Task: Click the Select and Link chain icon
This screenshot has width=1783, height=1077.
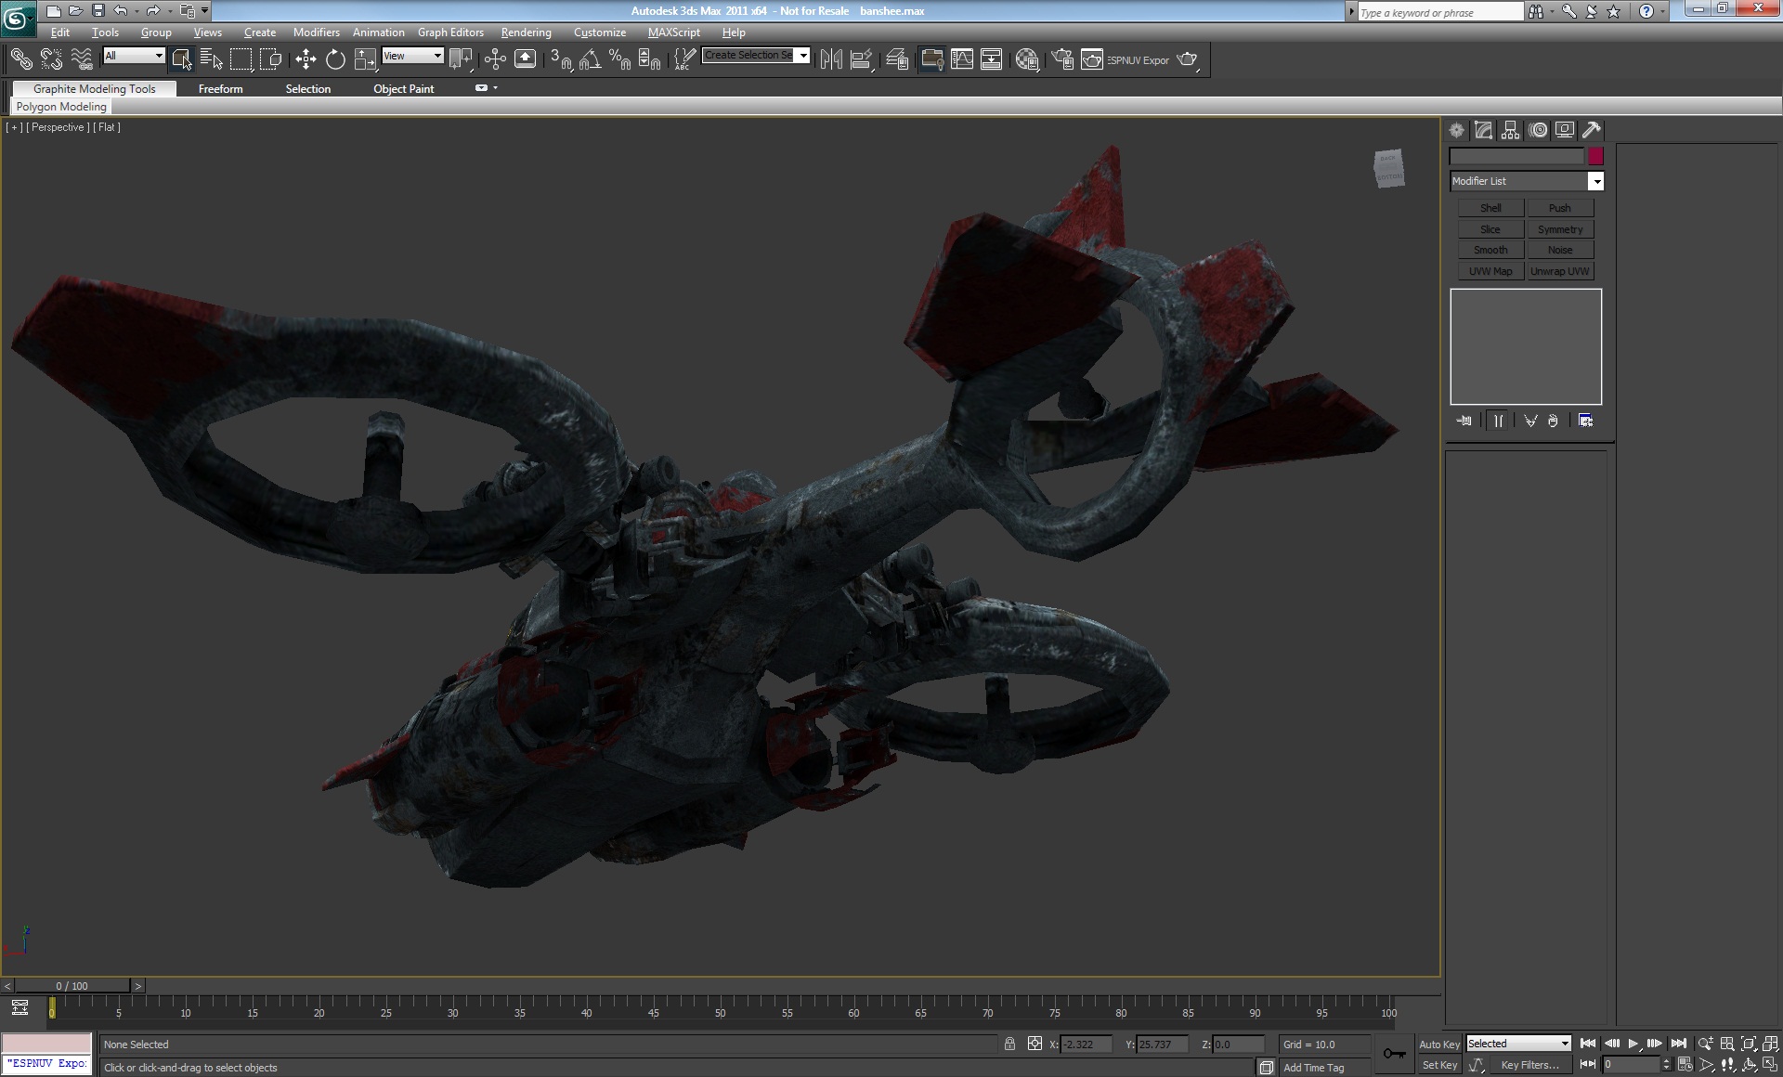Action: pos(20,59)
